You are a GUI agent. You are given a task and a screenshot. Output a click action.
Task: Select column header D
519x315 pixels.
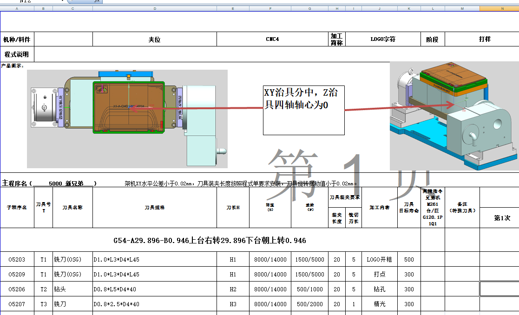point(155,8)
